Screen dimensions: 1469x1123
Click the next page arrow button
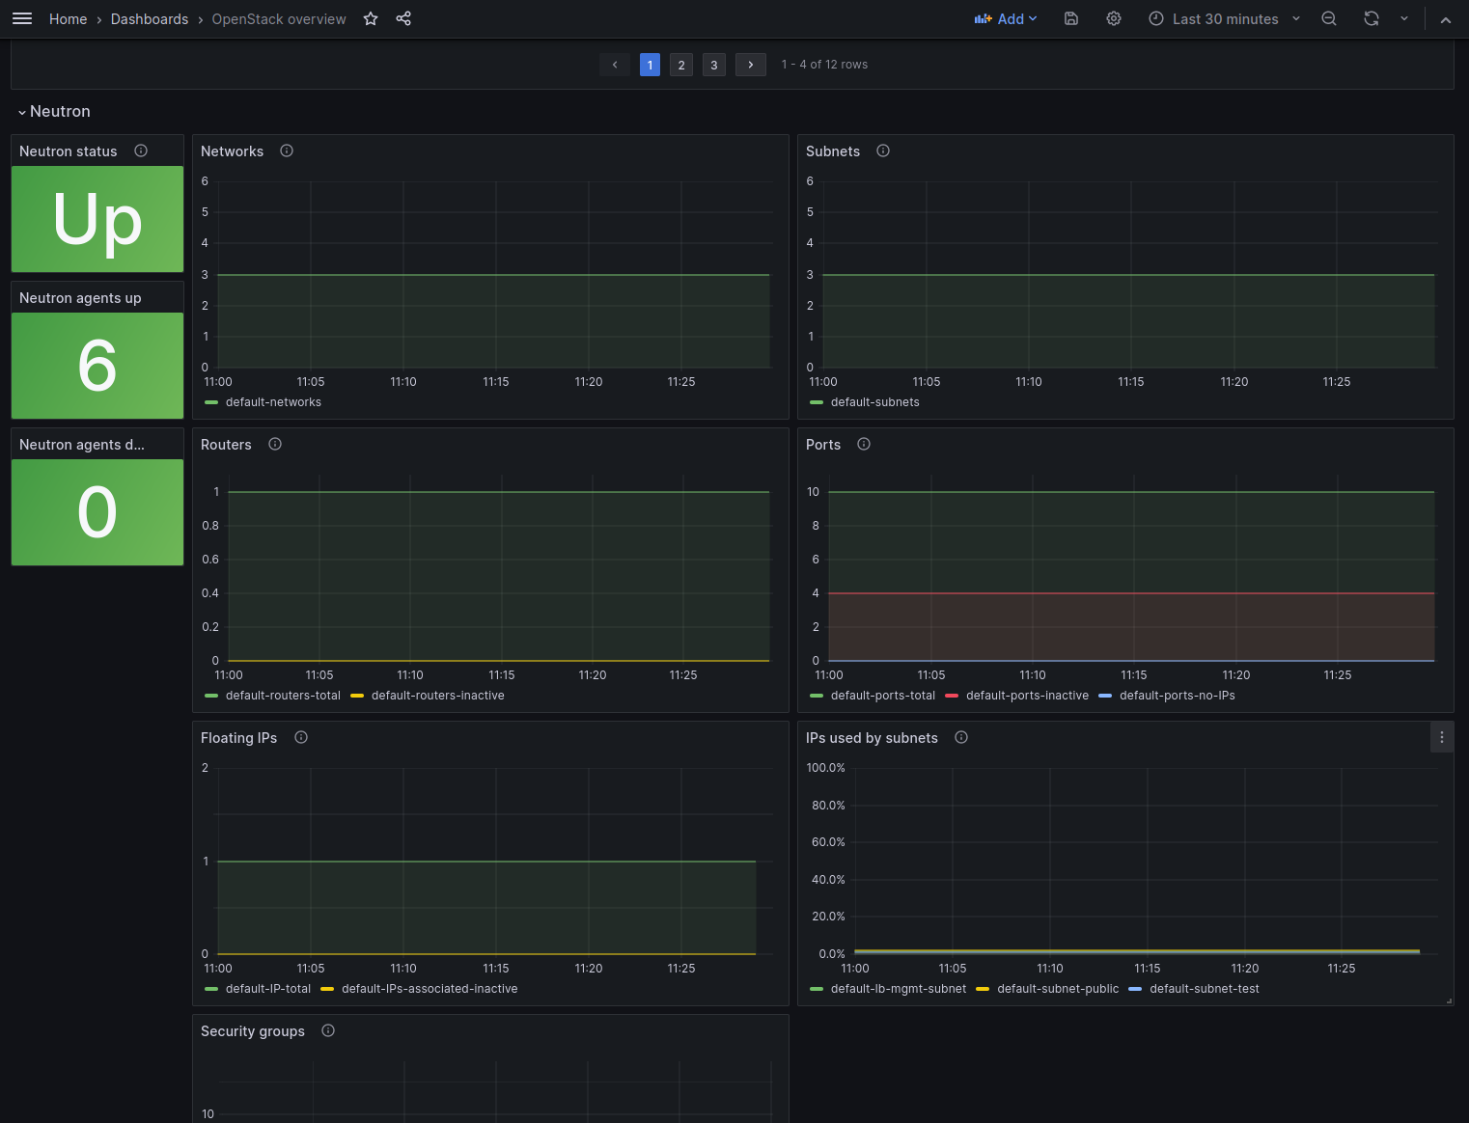pos(751,65)
